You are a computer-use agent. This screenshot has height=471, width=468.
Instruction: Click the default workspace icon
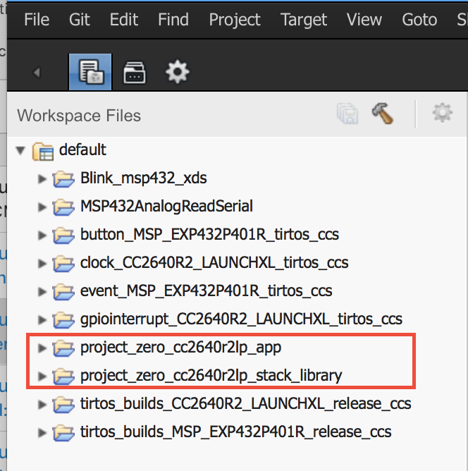(44, 150)
